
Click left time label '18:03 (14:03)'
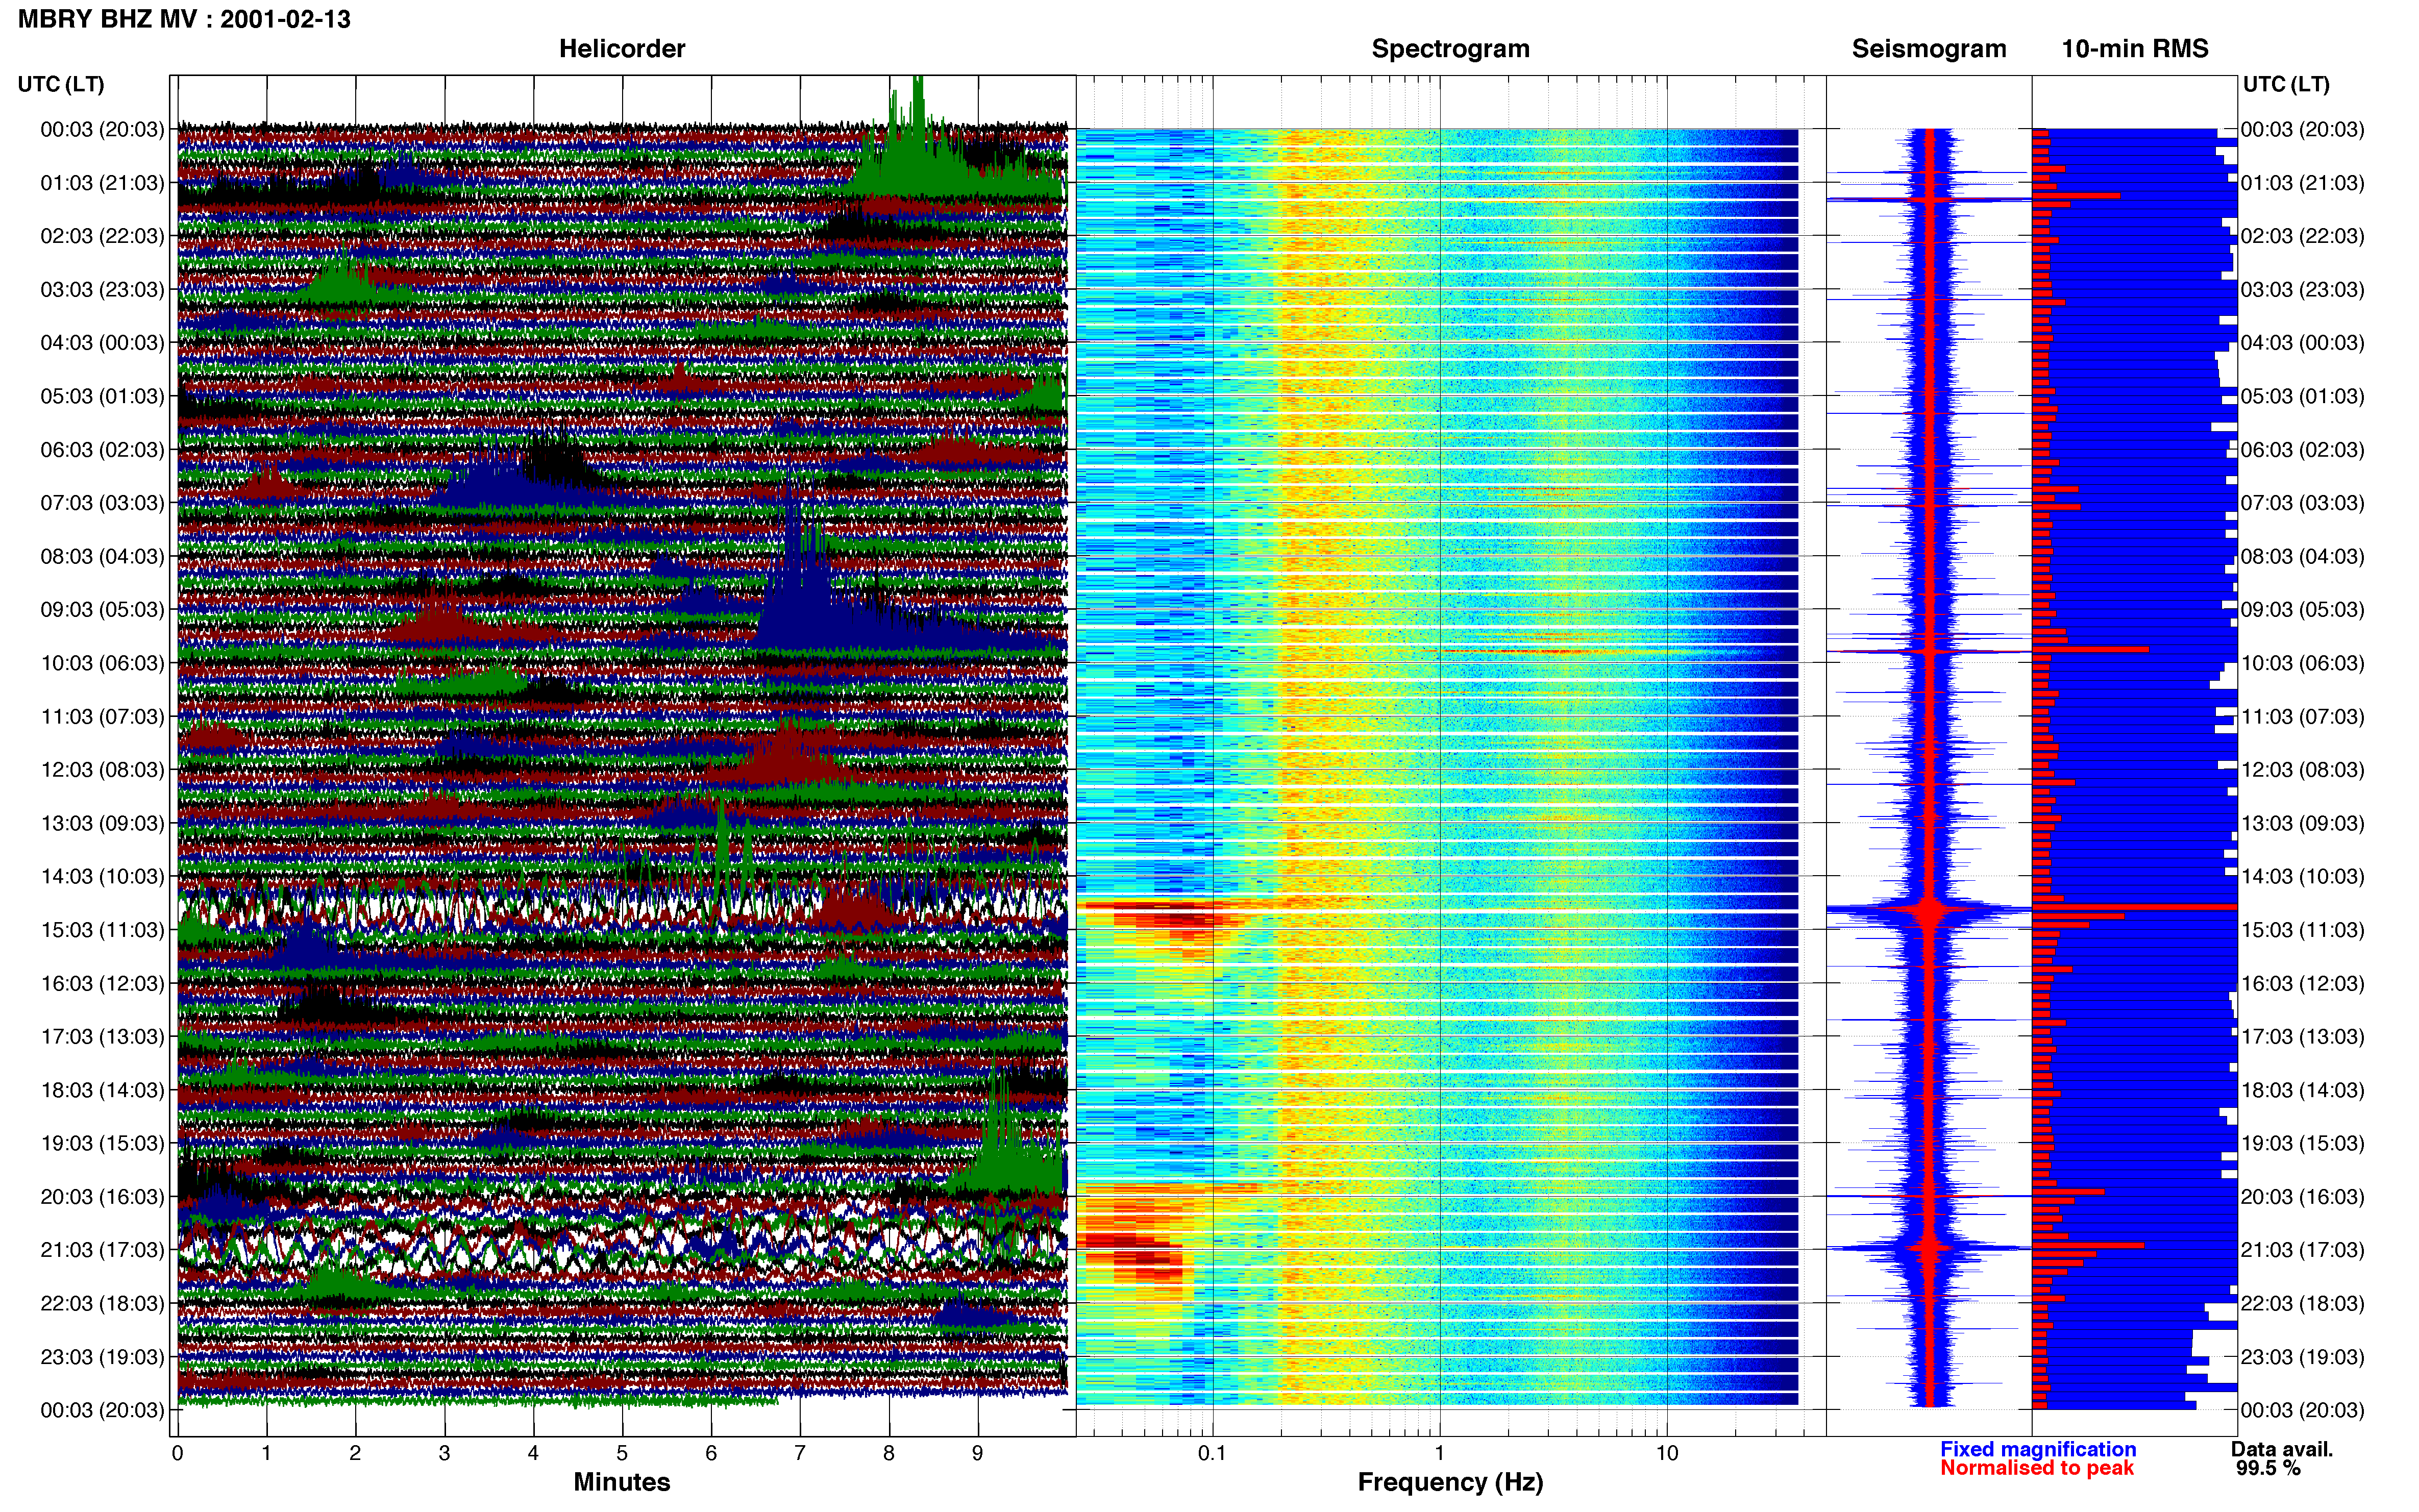[102, 1090]
